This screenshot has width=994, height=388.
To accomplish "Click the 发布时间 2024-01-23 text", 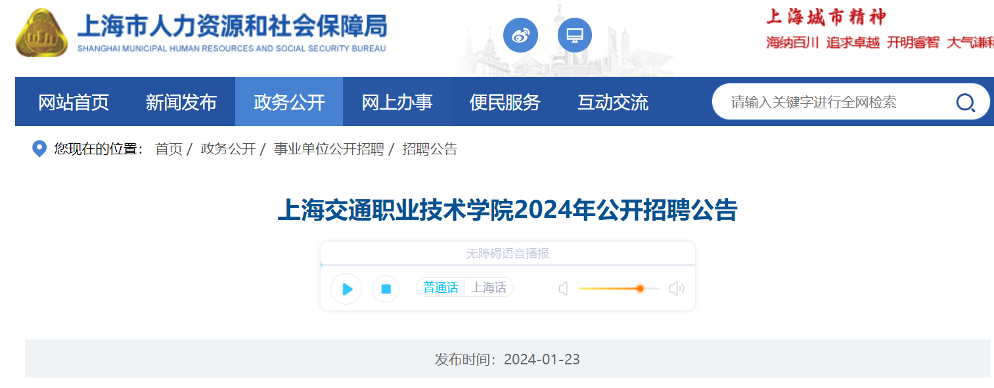I will click(x=507, y=359).
